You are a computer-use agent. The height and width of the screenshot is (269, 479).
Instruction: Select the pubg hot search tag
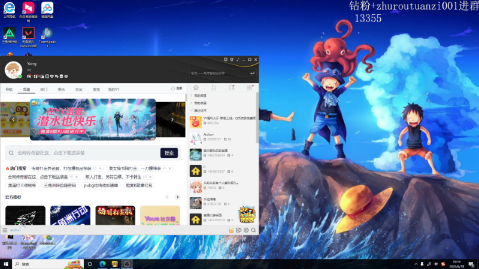pos(101,185)
